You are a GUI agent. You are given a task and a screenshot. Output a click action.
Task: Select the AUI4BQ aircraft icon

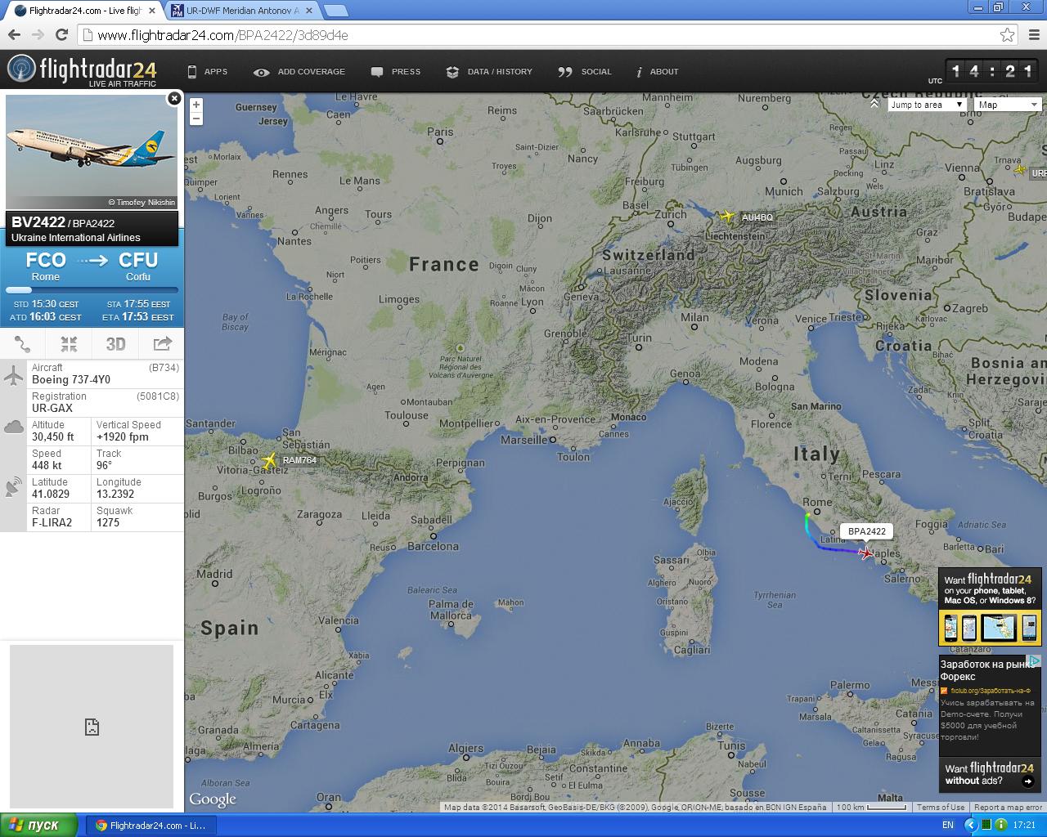[x=727, y=217]
